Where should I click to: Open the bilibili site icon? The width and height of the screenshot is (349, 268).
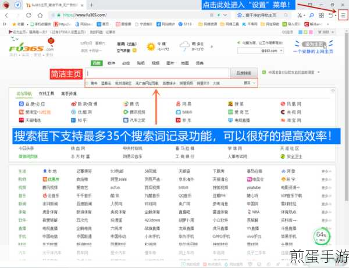pyautogui.click(x=179, y=112)
